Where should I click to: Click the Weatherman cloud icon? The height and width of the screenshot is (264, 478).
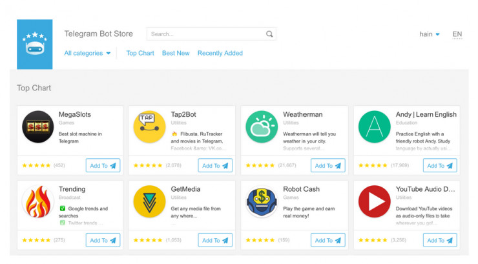262,127
